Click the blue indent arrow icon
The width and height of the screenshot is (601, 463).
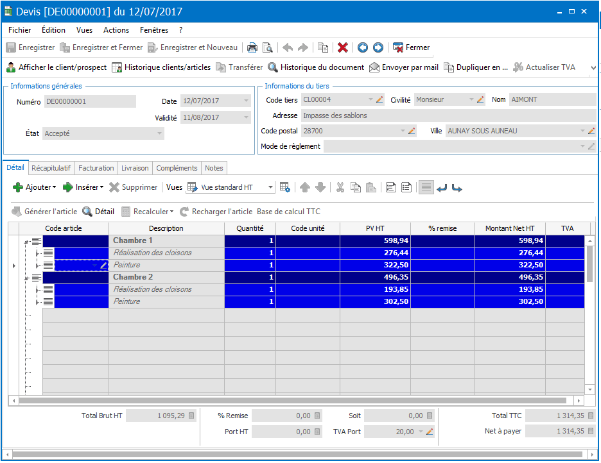[457, 188]
